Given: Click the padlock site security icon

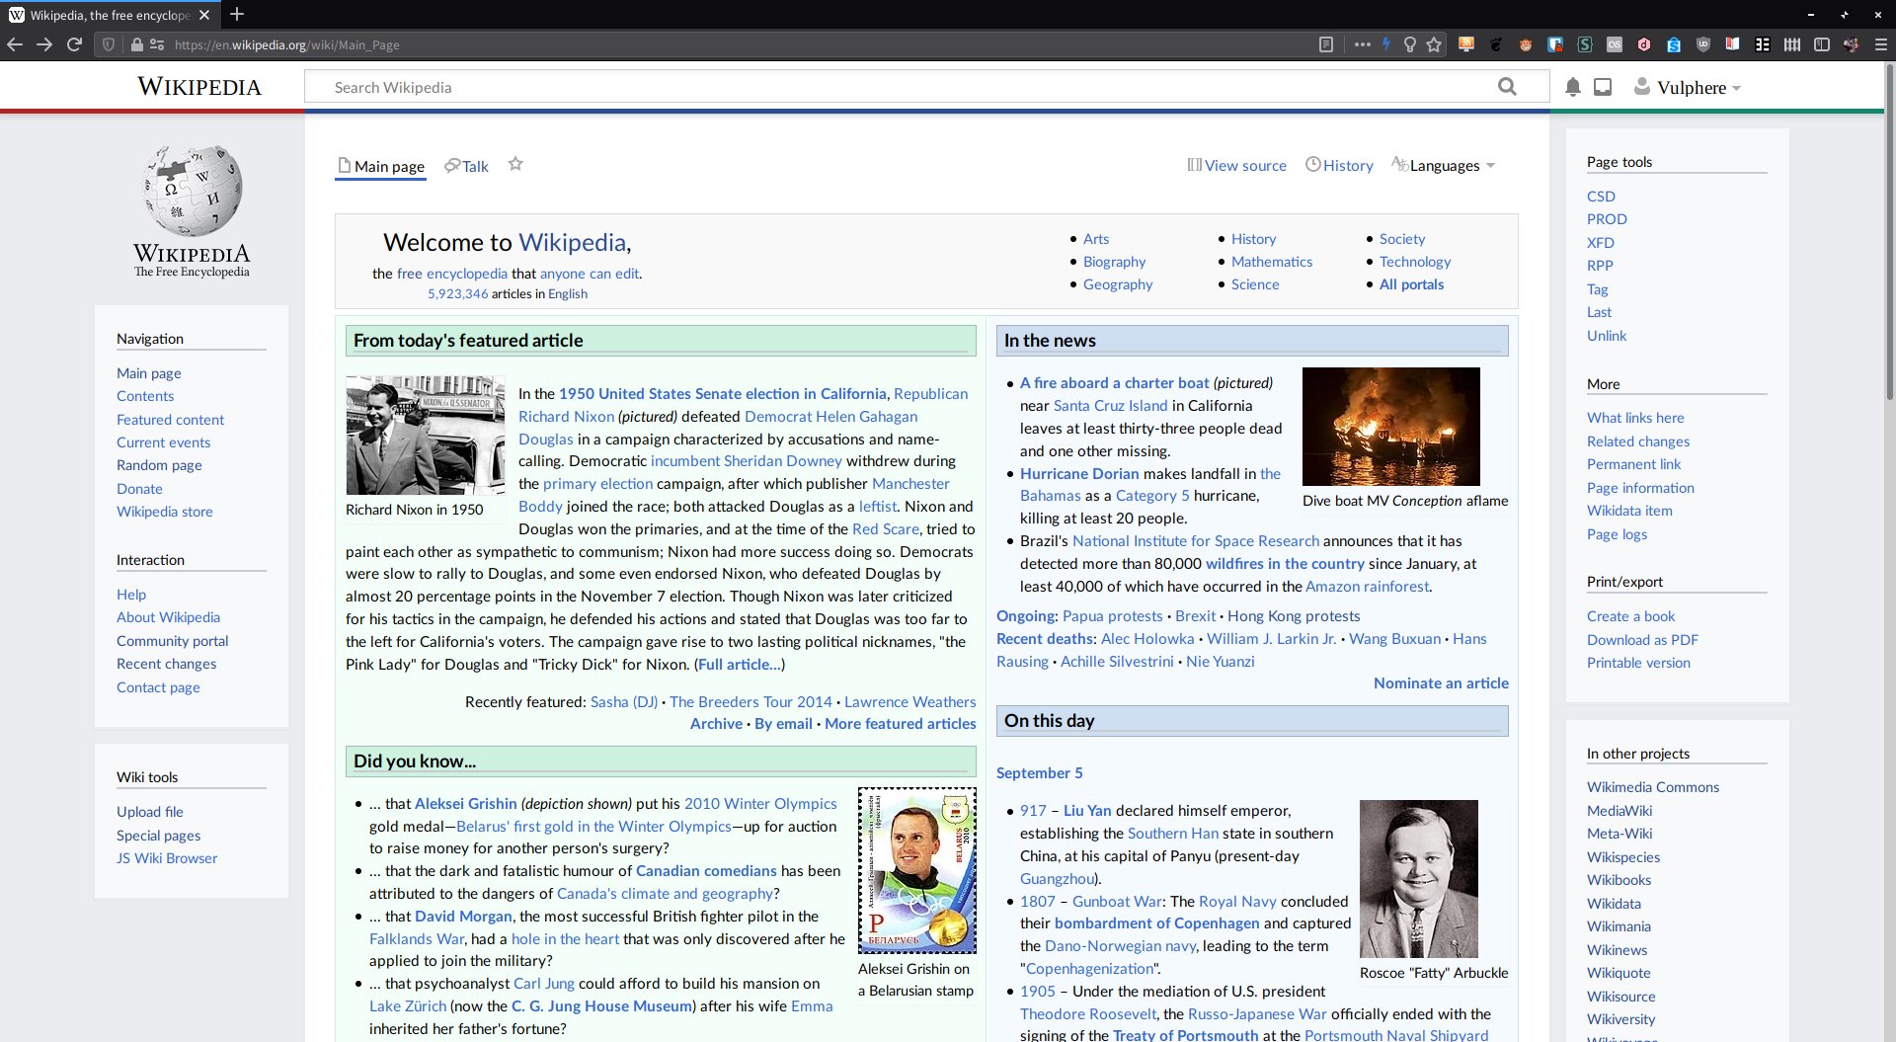Looking at the screenshot, I should tap(137, 44).
